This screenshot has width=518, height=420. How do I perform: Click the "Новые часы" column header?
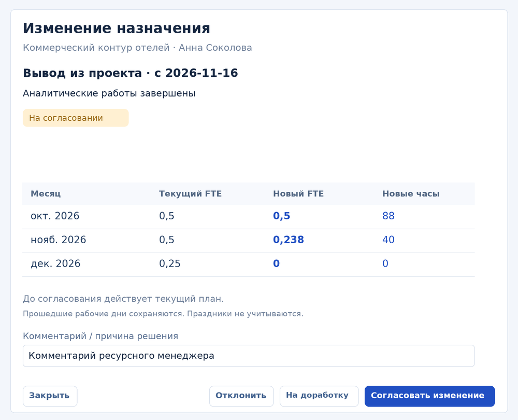pyautogui.click(x=411, y=194)
